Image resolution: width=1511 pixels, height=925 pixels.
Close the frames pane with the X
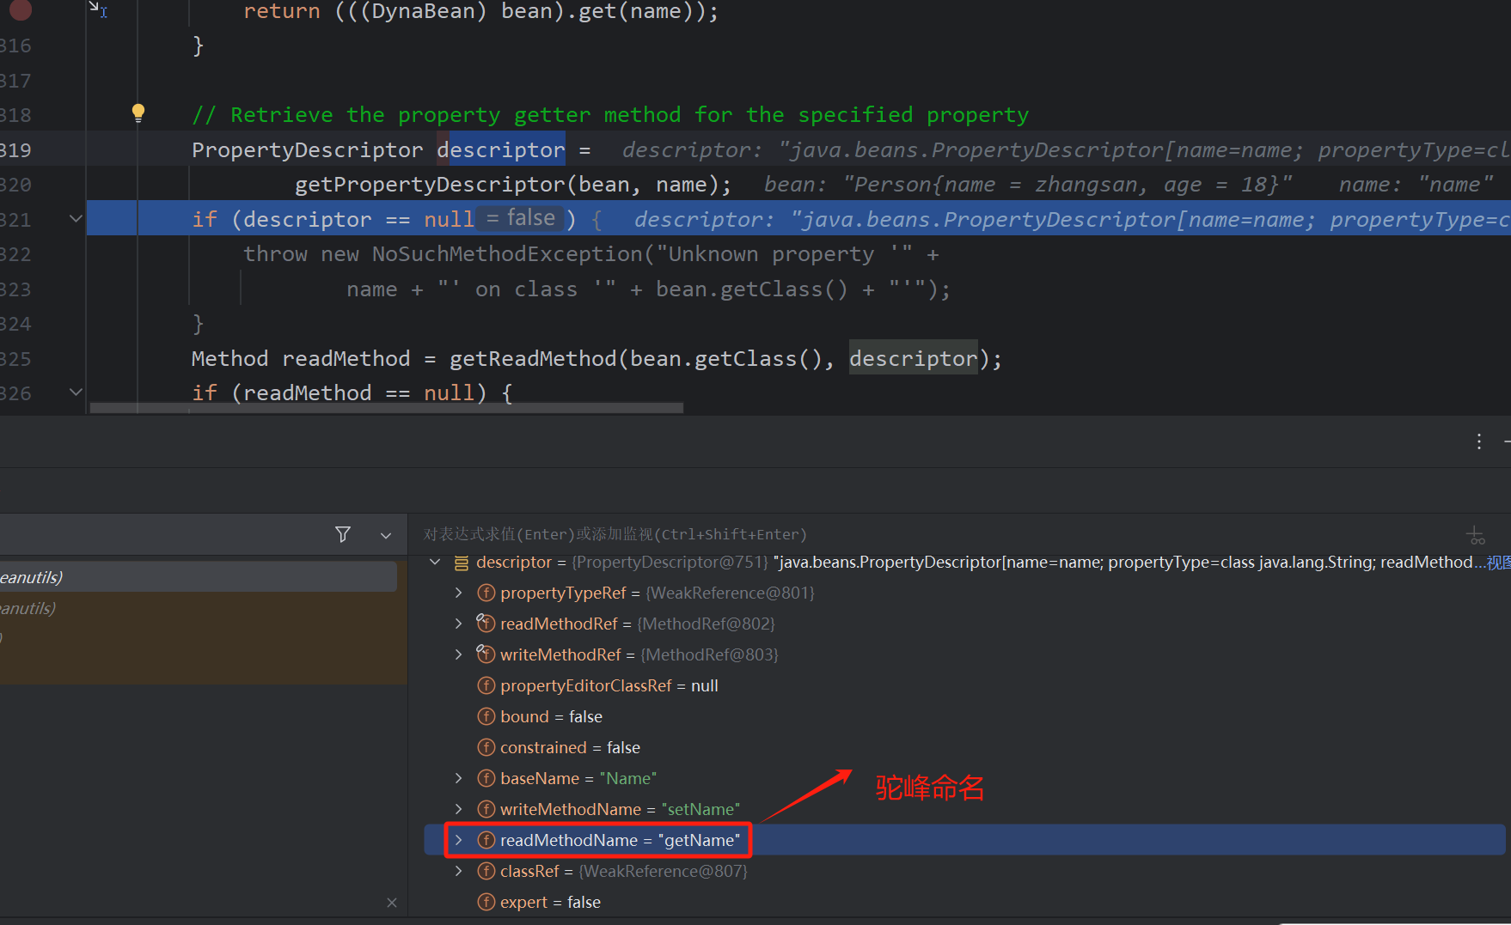[392, 902]
